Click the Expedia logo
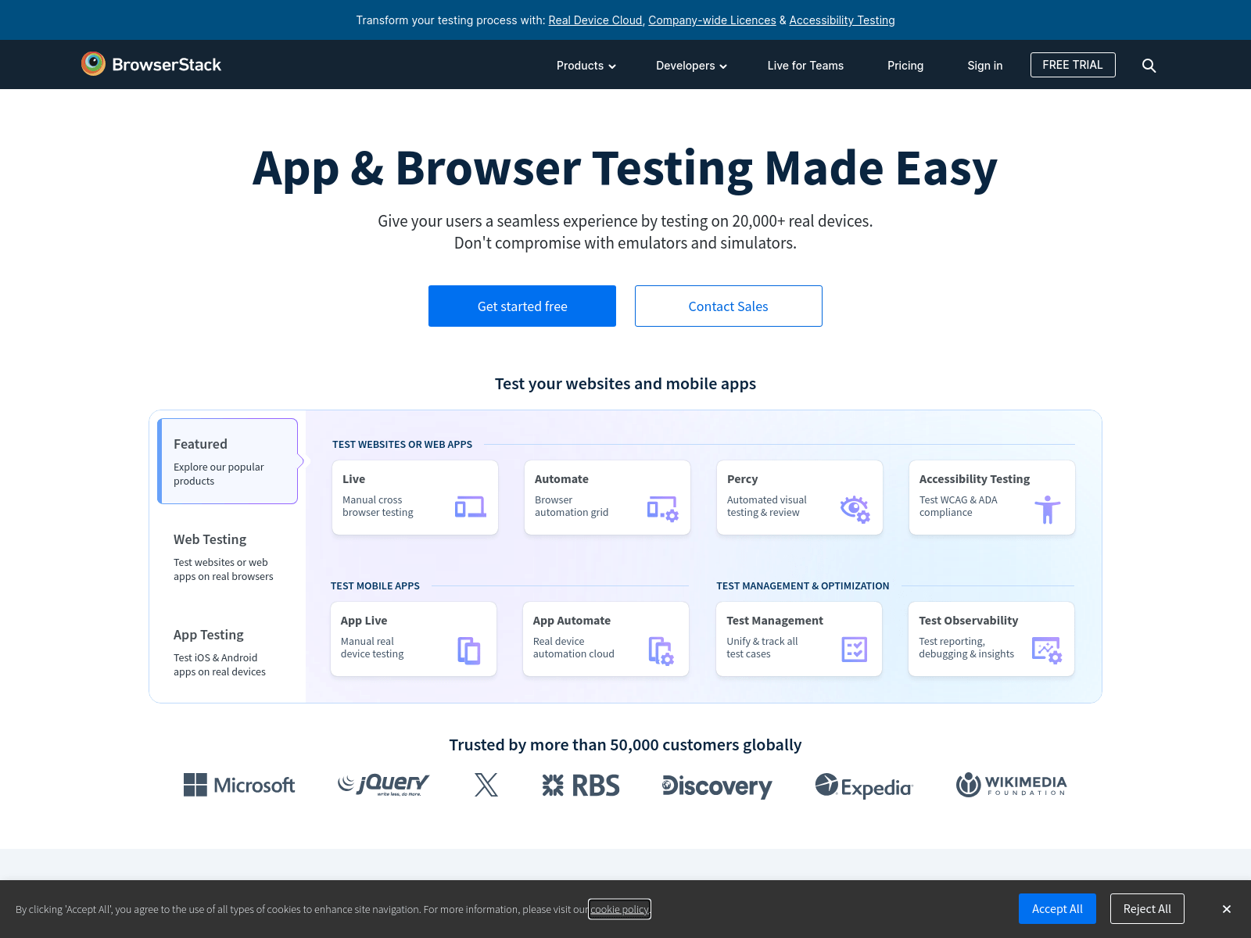1251x938 pixels. point(864,786)
